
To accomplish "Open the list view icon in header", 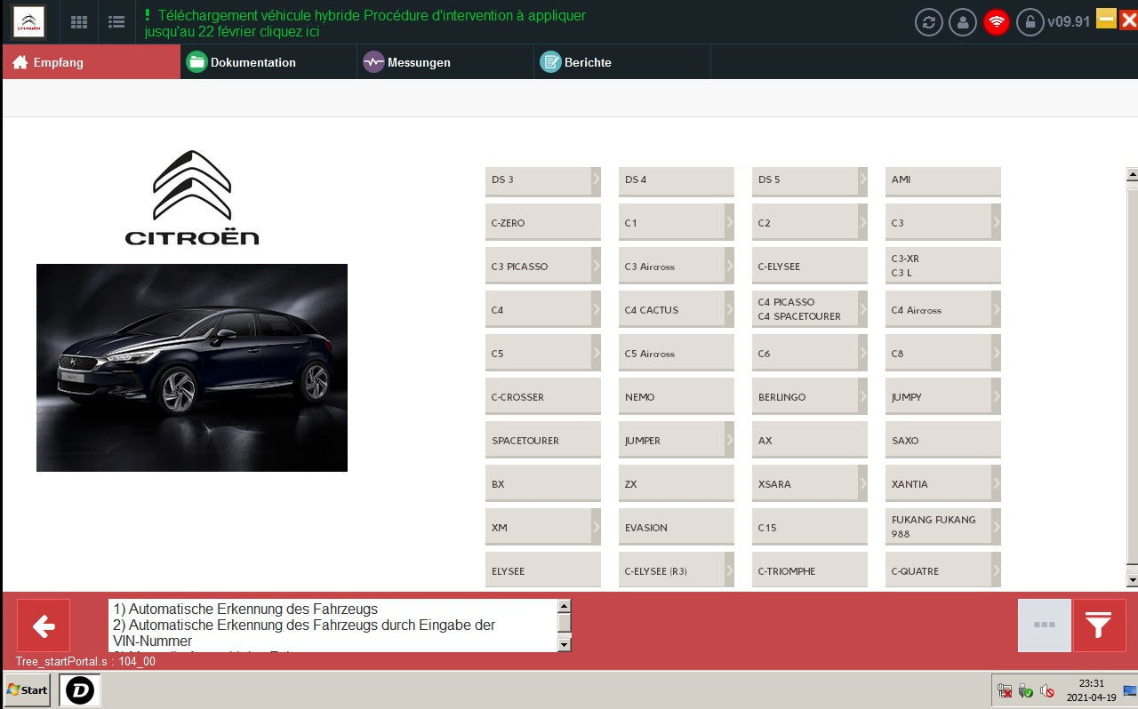I will pos(116,22).
